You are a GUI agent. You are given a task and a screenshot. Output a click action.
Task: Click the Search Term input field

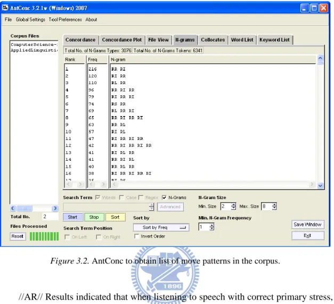click(x=106, y=207)
